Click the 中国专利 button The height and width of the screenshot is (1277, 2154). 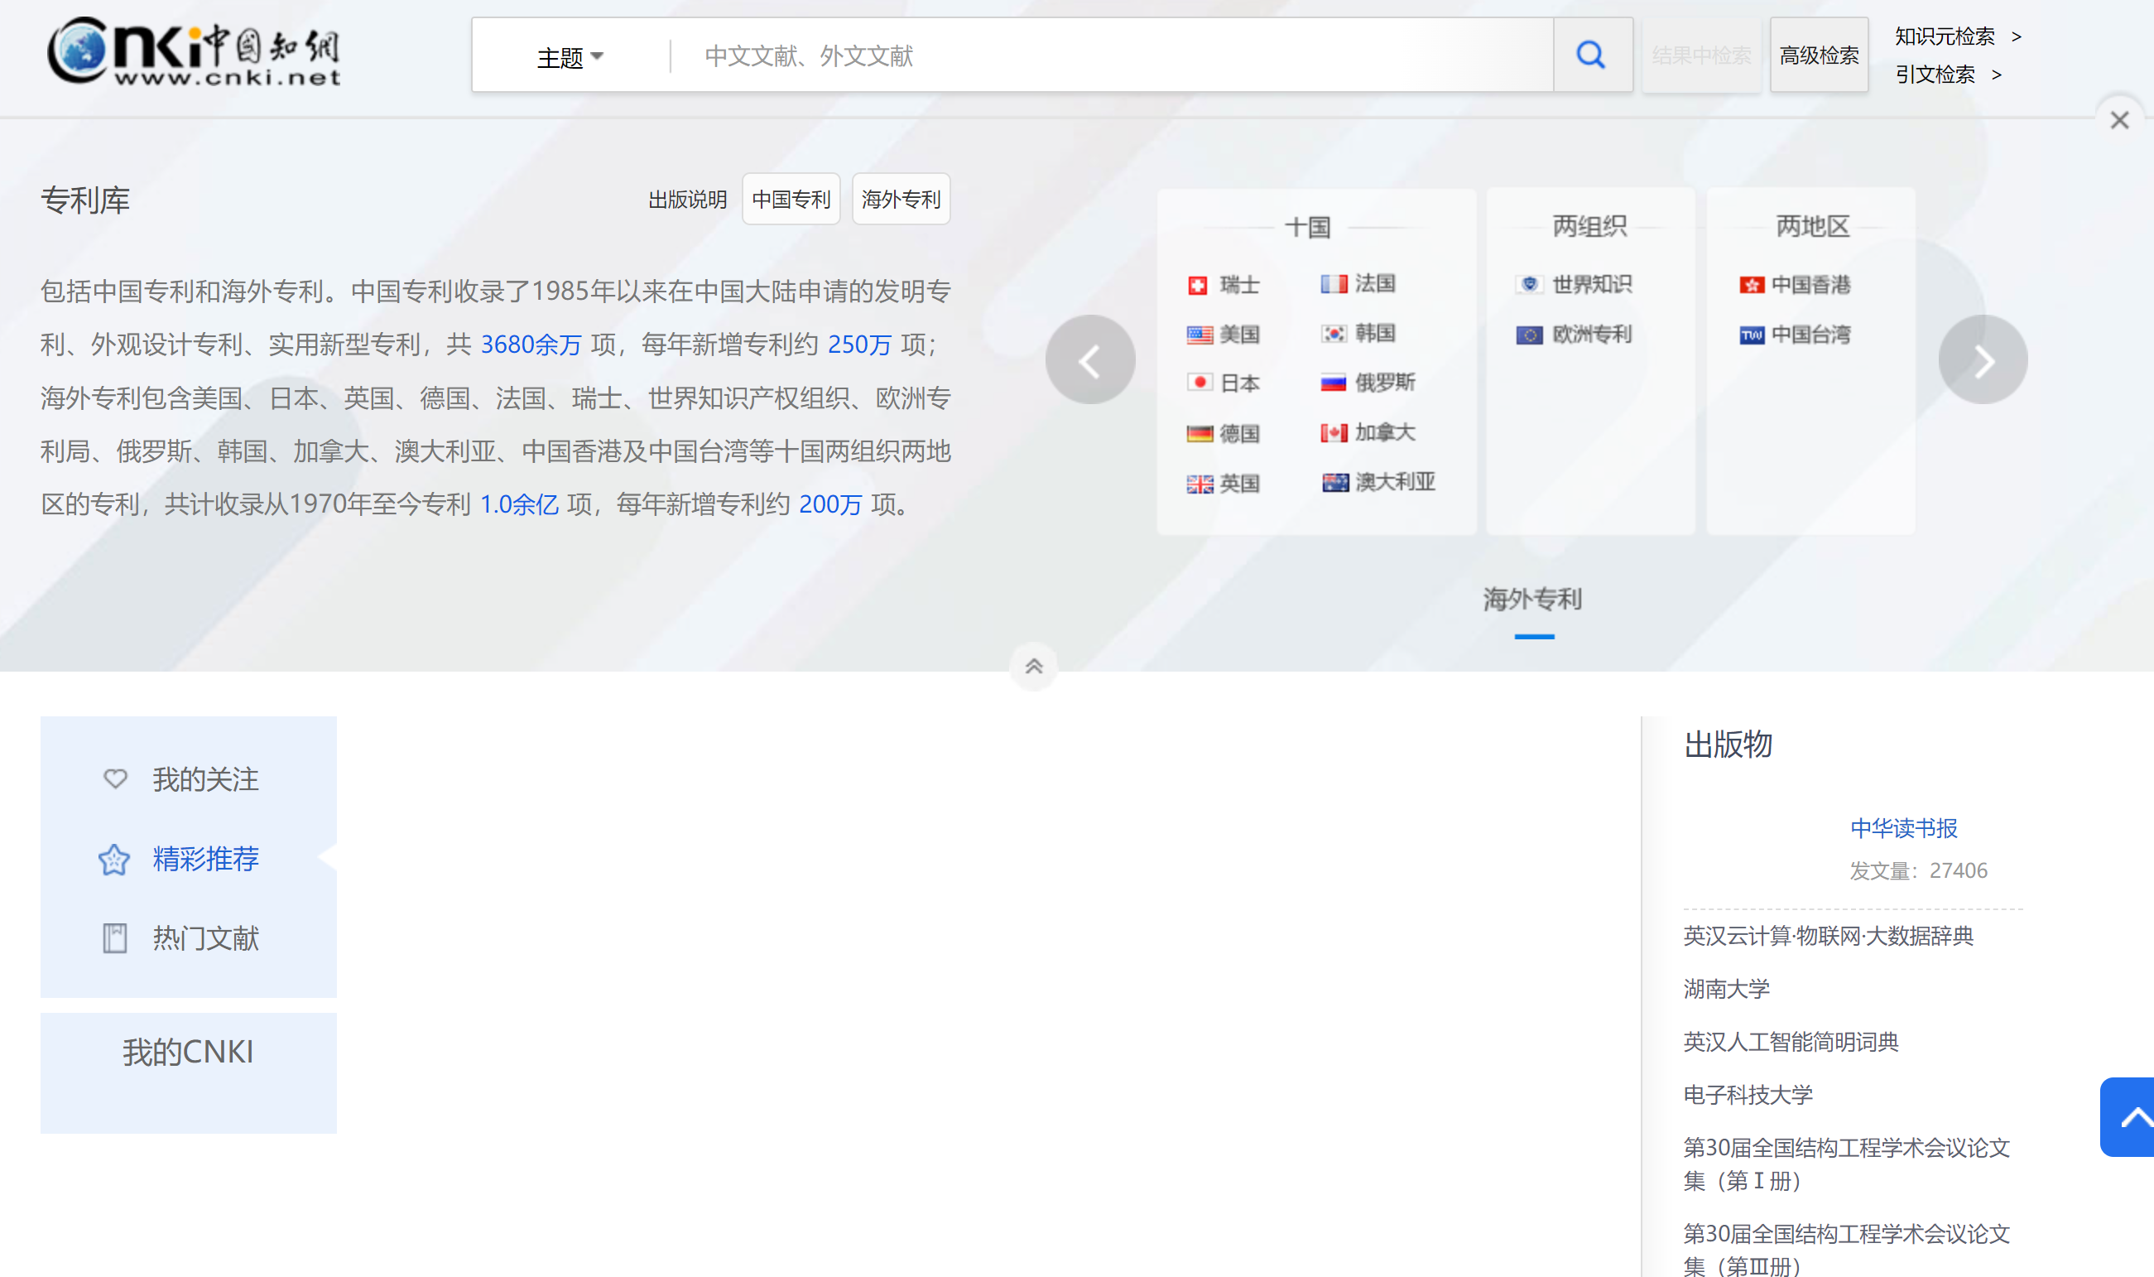[x=791, y=199]
